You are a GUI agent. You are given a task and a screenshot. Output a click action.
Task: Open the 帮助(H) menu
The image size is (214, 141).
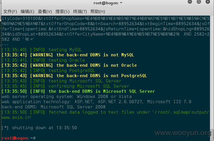click(x=98, y=12)
